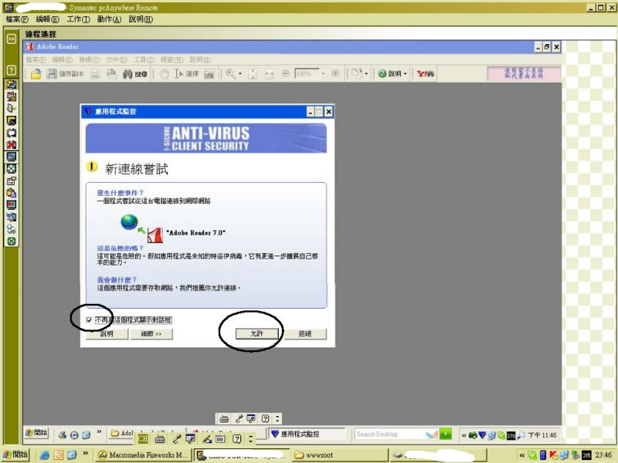Click the help question icon on lower floating bar

tap(236, 438)
